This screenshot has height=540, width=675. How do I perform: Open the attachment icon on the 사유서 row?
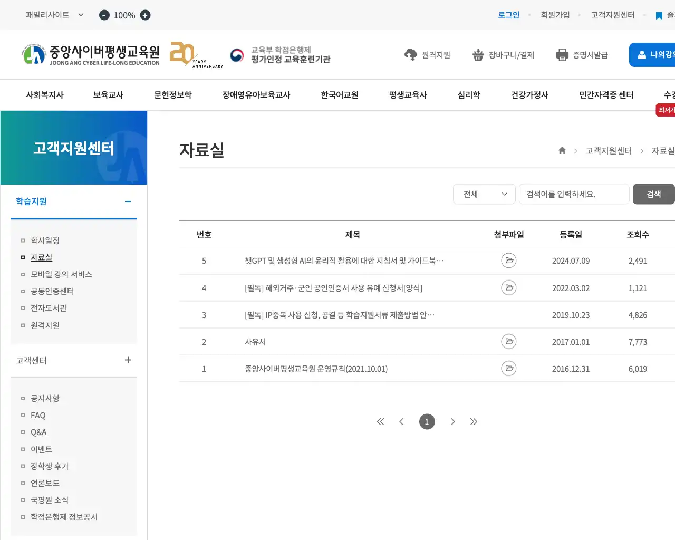(x=508, y=341)
